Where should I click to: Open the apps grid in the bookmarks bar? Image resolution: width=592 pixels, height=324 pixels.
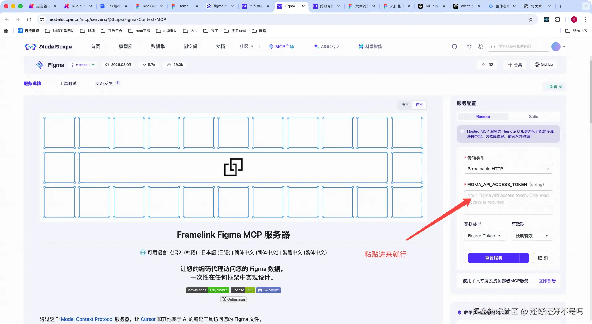tap(6, 31)
